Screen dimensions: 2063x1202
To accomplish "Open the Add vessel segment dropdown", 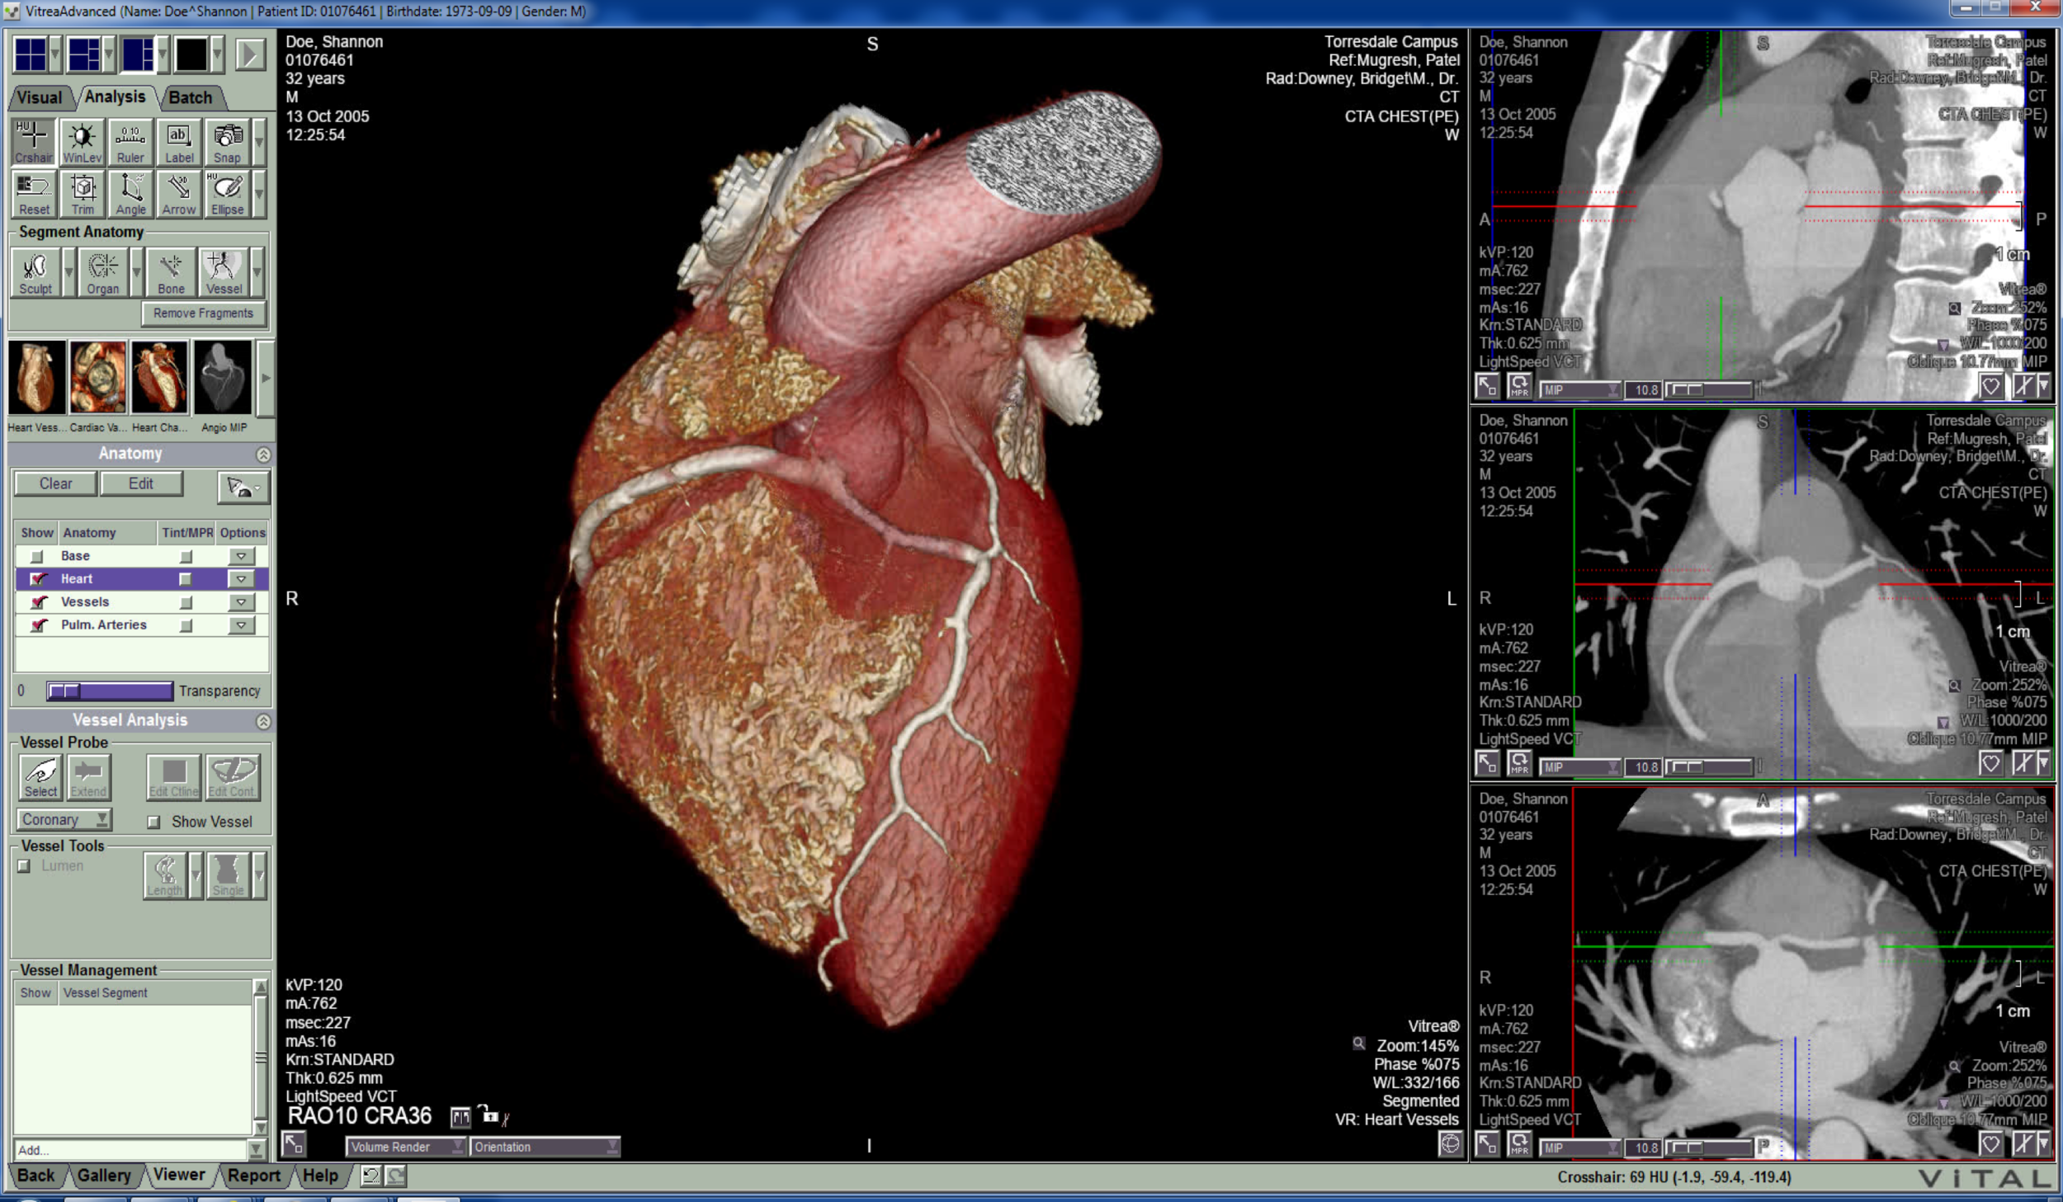I will coord(257,1149).
